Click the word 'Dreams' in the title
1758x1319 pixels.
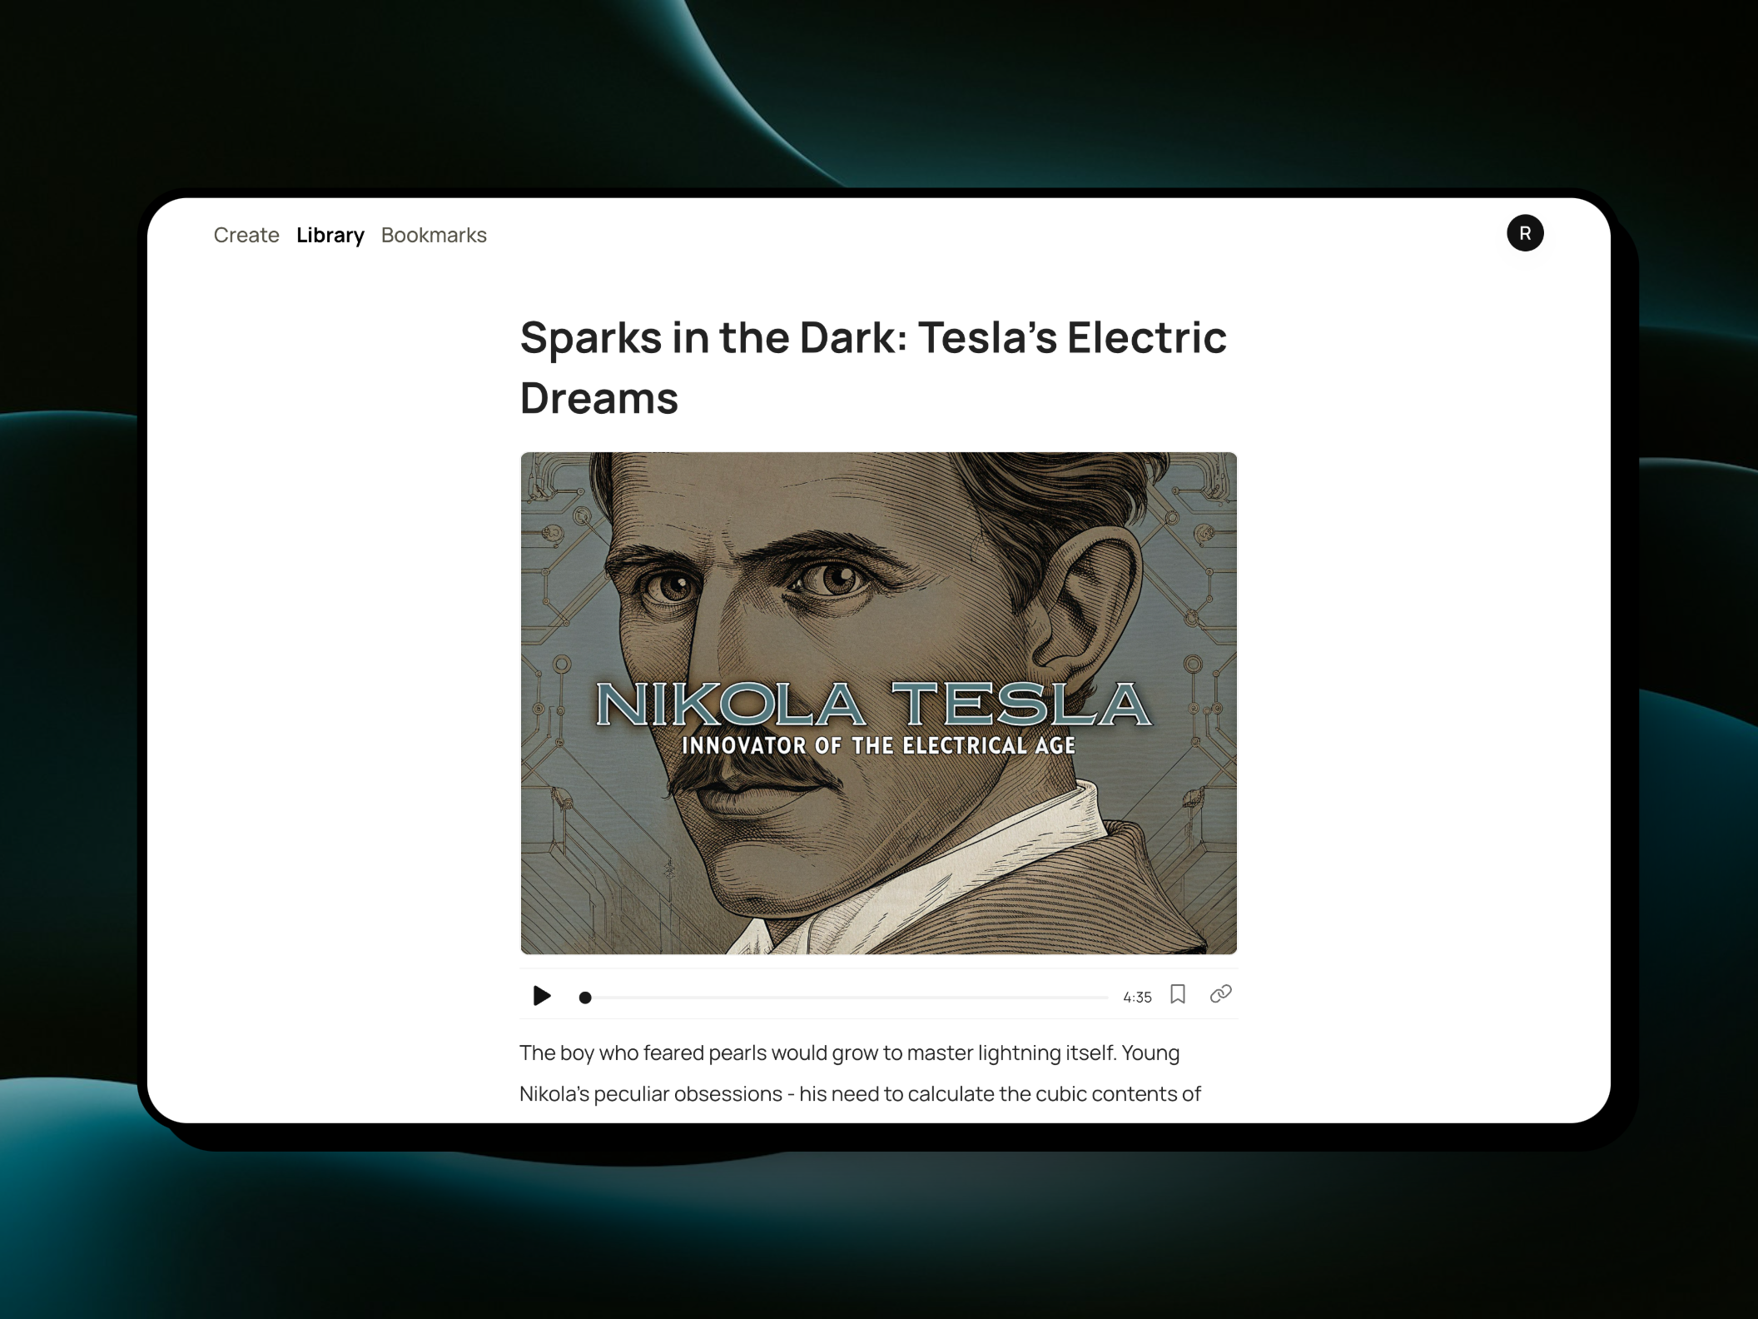coord(599,398)
